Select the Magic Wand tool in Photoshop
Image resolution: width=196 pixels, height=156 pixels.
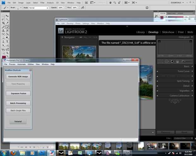click(x=7, y=19)
